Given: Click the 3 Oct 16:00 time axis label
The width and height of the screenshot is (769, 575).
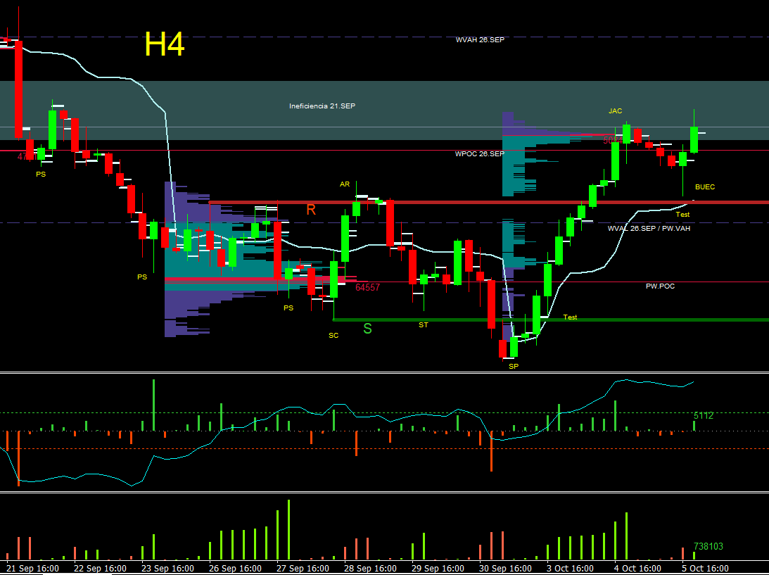Looking at the screenshot, I should pos(571,568).
